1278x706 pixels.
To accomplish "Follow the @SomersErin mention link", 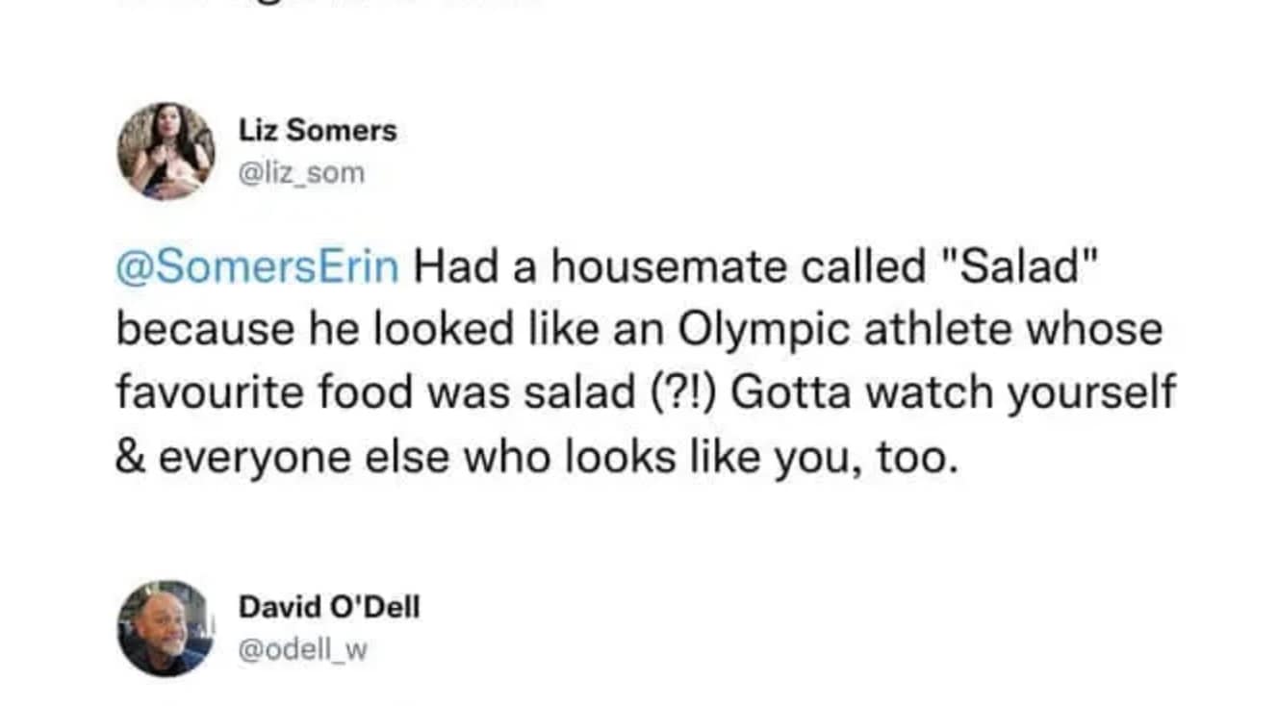I will click(257, 266).
